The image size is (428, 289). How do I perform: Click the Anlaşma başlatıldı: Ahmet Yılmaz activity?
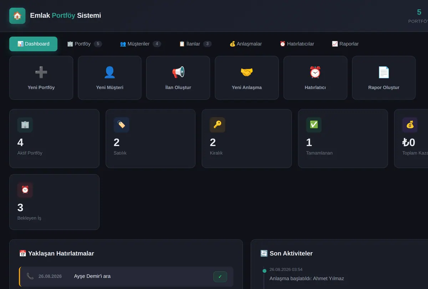[x=307, y=278]
